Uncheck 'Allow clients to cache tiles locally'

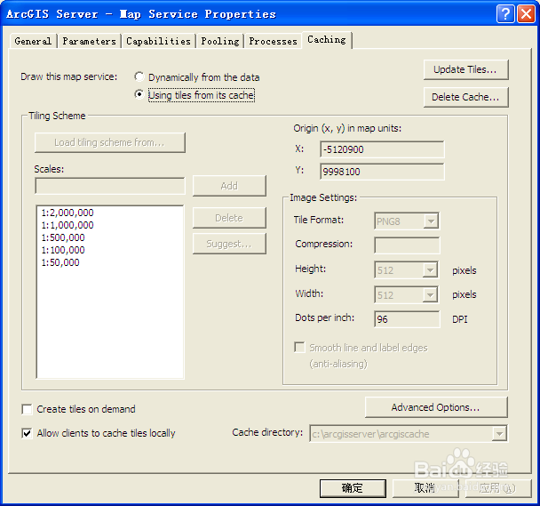click(27, 433)
